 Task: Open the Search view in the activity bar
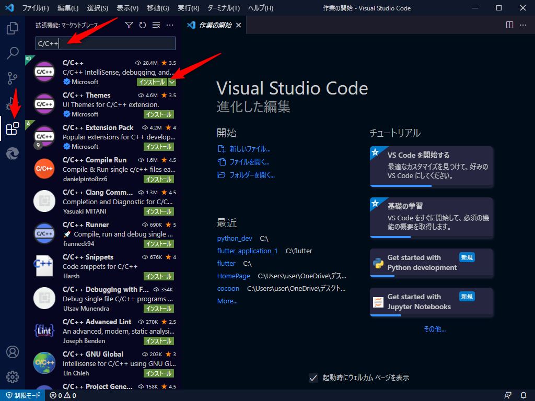[13, 53]
